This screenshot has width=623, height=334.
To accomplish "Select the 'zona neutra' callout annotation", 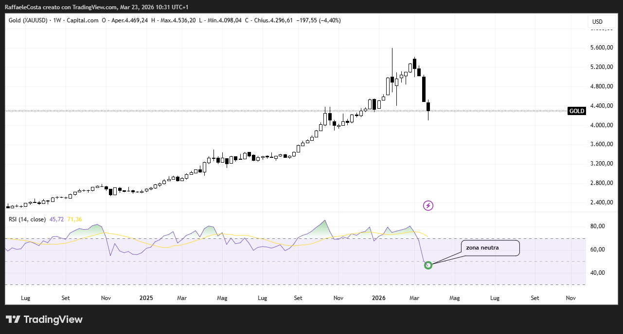I will (x=489, y=248).
